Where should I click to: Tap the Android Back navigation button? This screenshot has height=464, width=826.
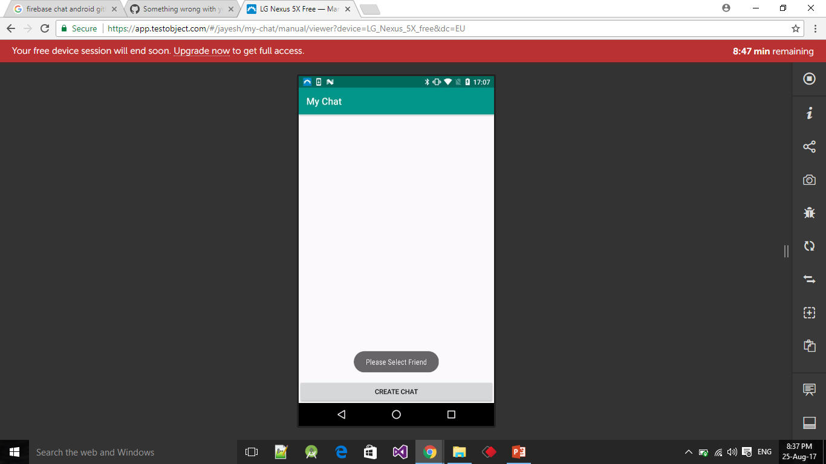[x=341, y=414]
